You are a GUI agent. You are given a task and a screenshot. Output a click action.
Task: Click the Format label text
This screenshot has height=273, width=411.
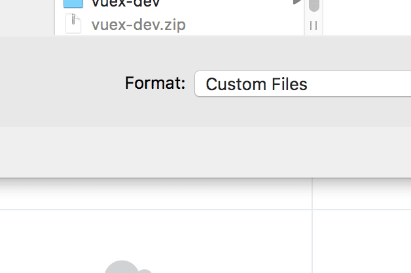pyautogui.click(x=155, y=84)
